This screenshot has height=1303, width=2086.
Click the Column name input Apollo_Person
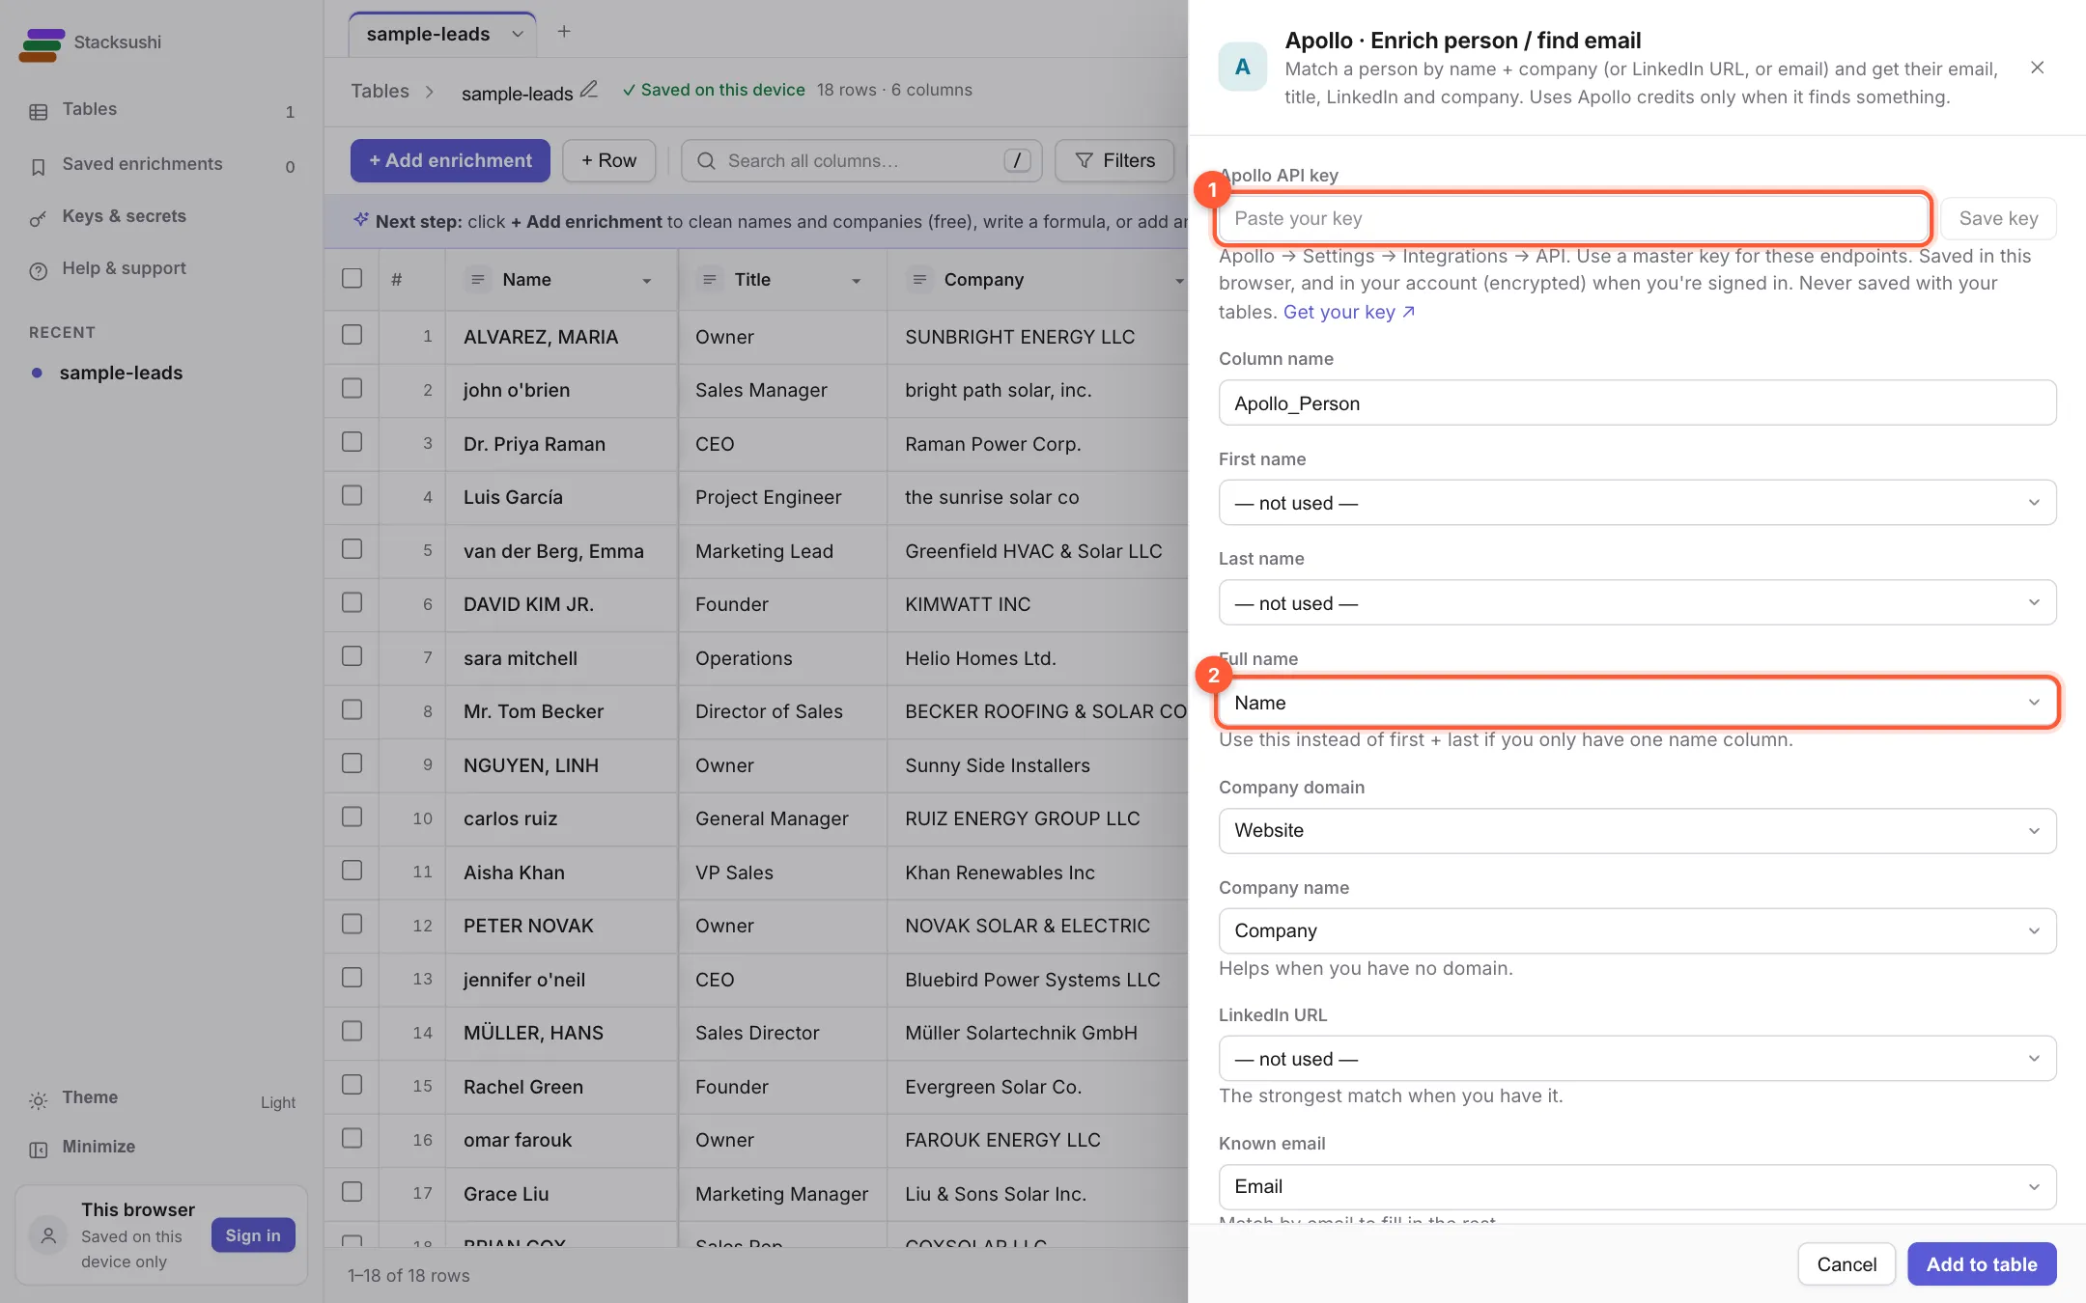pyautogui.click(x=1637, y=403)
